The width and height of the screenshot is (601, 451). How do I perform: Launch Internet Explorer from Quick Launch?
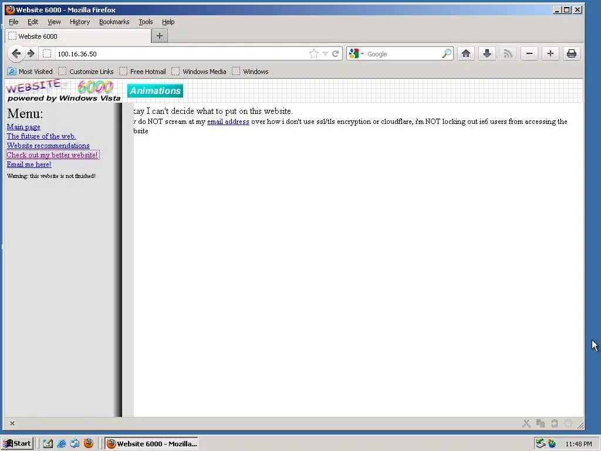pyautogui.click(x=61, y=444)
